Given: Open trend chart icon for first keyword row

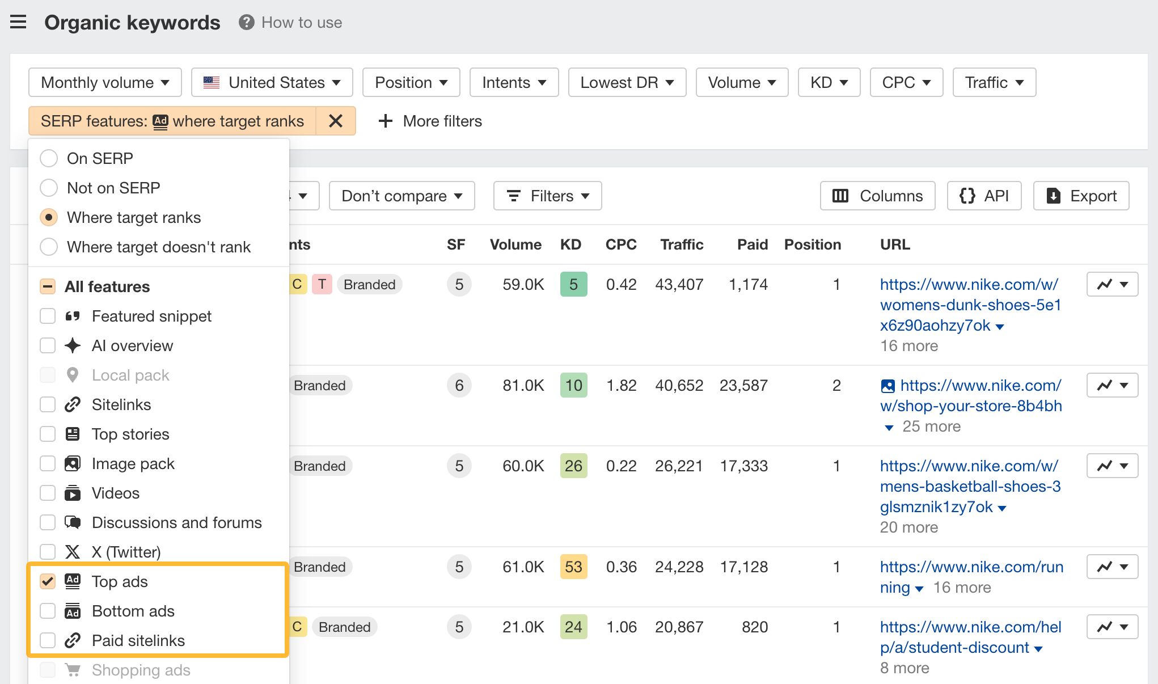Looking at the screenshot, I should [1105, 284].
